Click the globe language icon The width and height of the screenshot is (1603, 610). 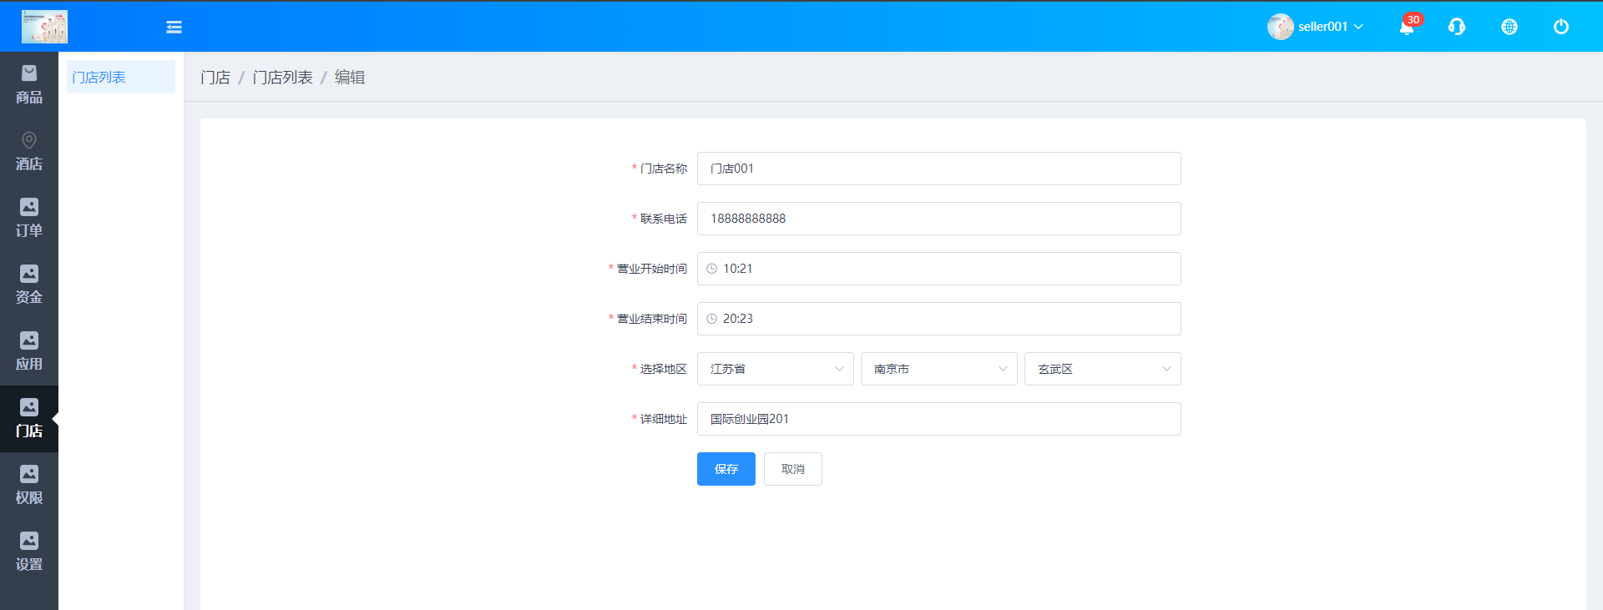1509,28
